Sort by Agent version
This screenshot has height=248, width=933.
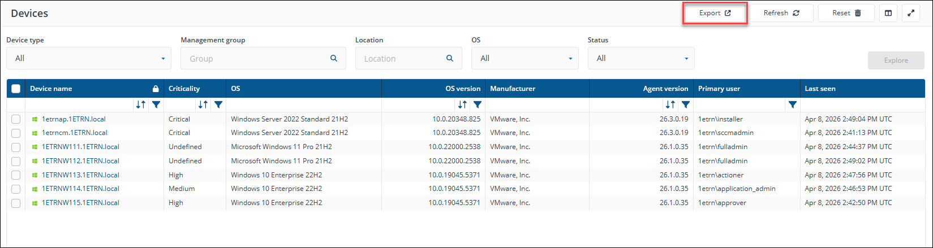pos(670,105)
